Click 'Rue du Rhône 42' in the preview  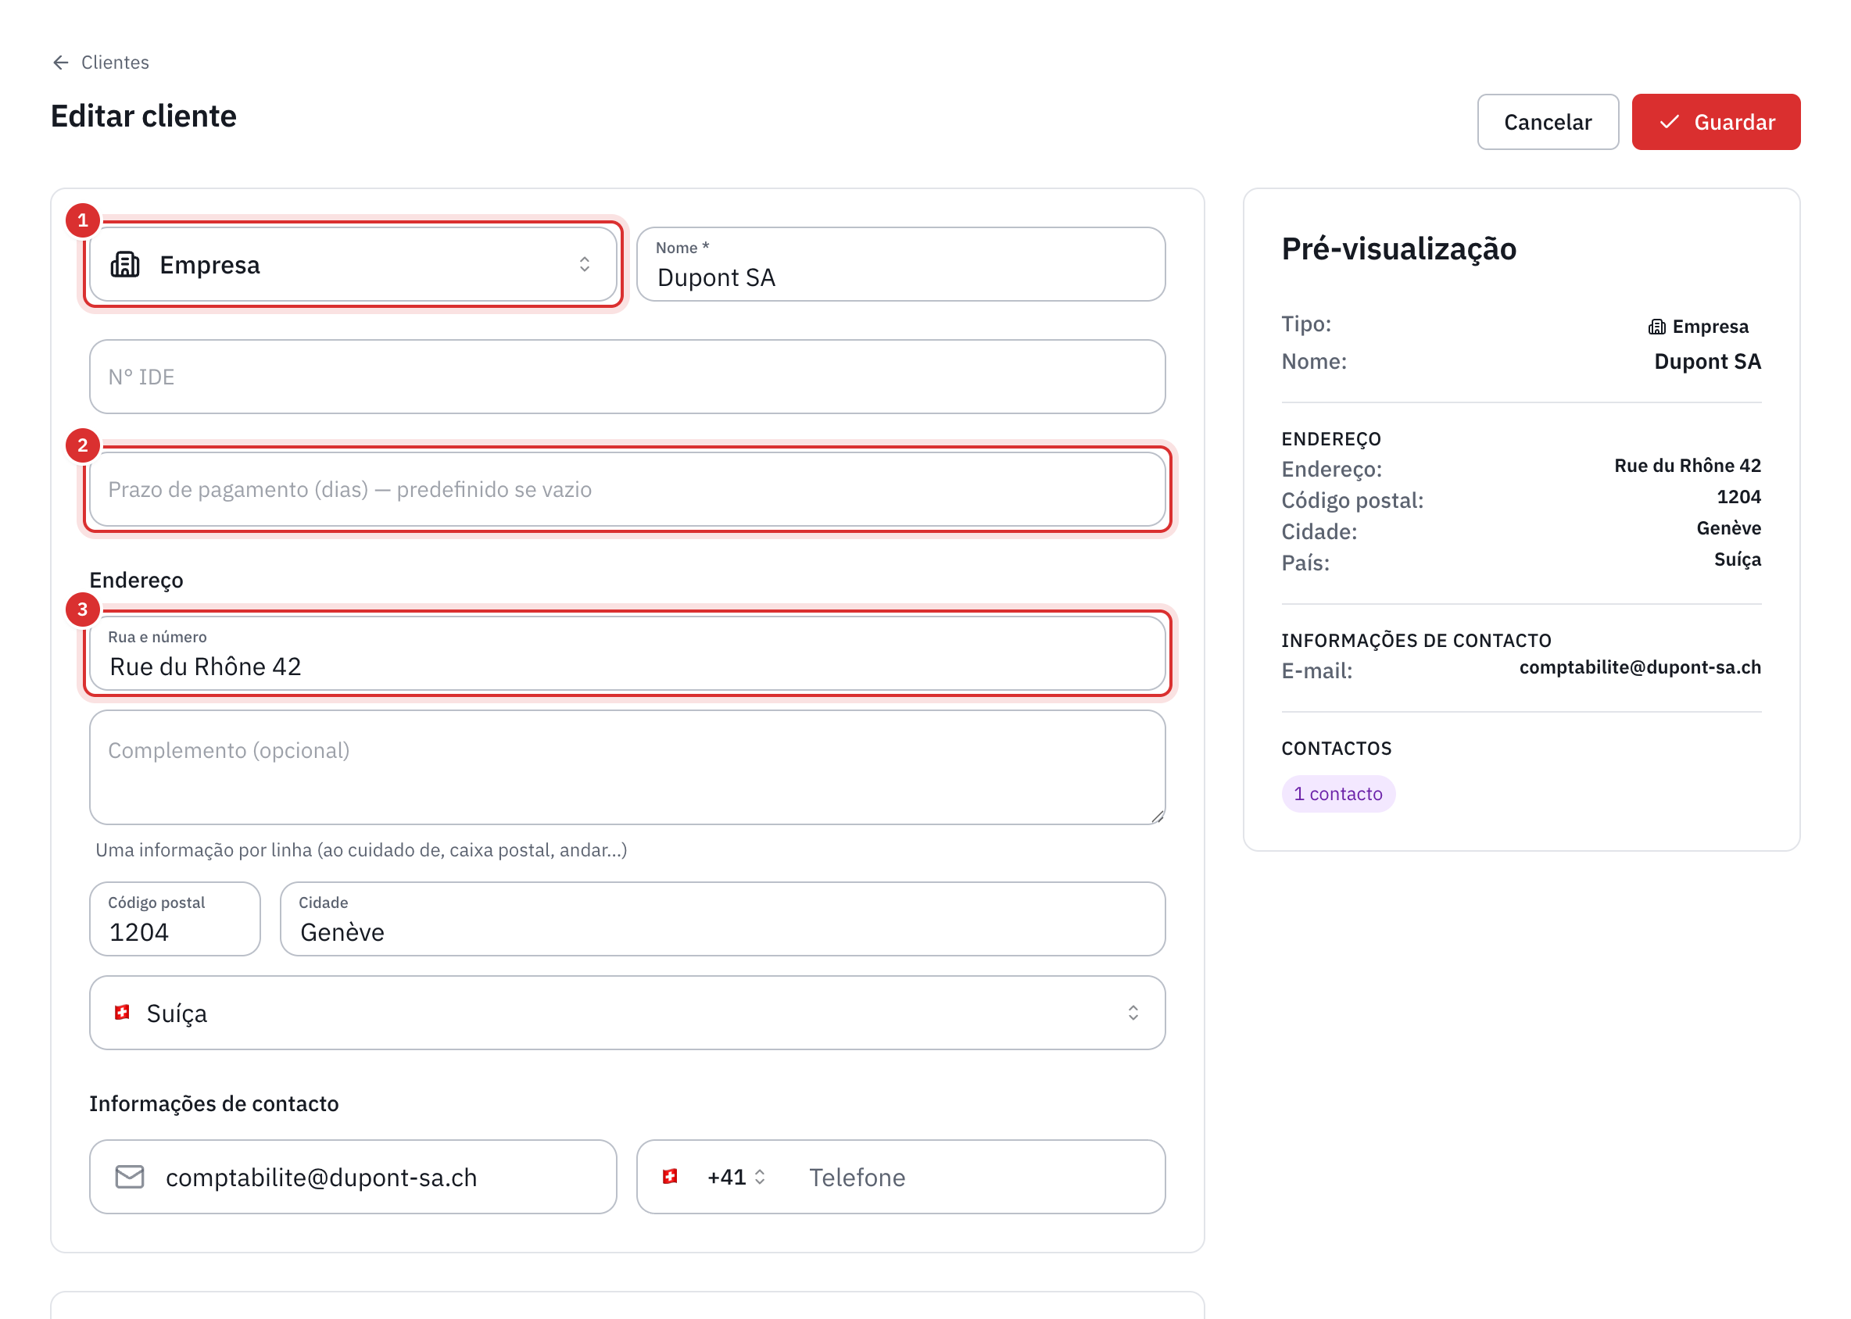tap(1687, 466)
